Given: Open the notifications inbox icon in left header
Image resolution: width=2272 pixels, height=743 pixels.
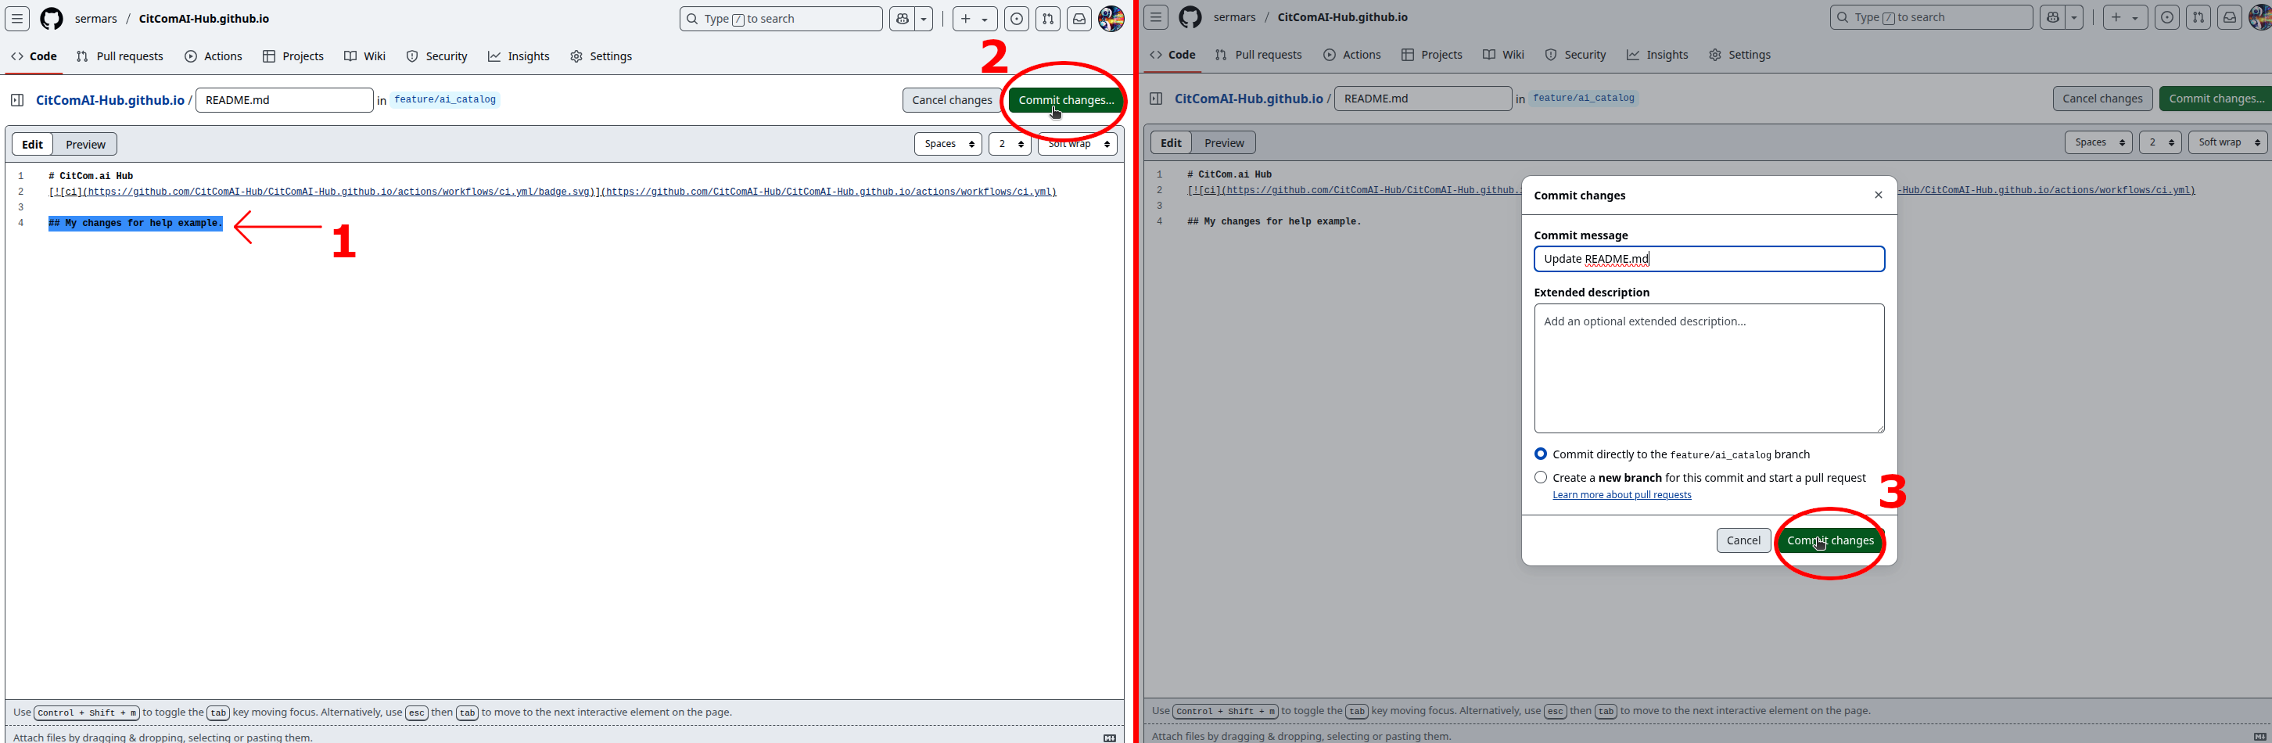Looking at the screenshot, I should (1079, 19).
